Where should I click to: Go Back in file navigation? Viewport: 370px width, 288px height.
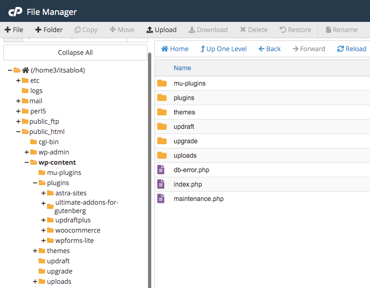click(270, 49)
